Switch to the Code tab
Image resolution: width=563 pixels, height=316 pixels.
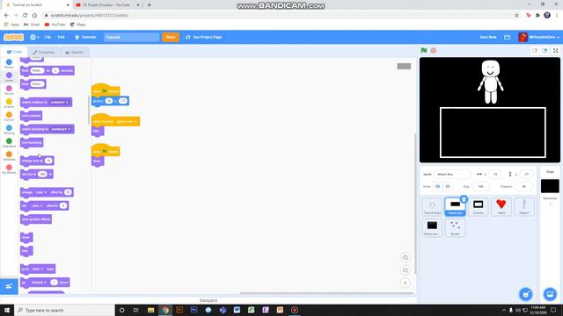click(x=14, y=52)
